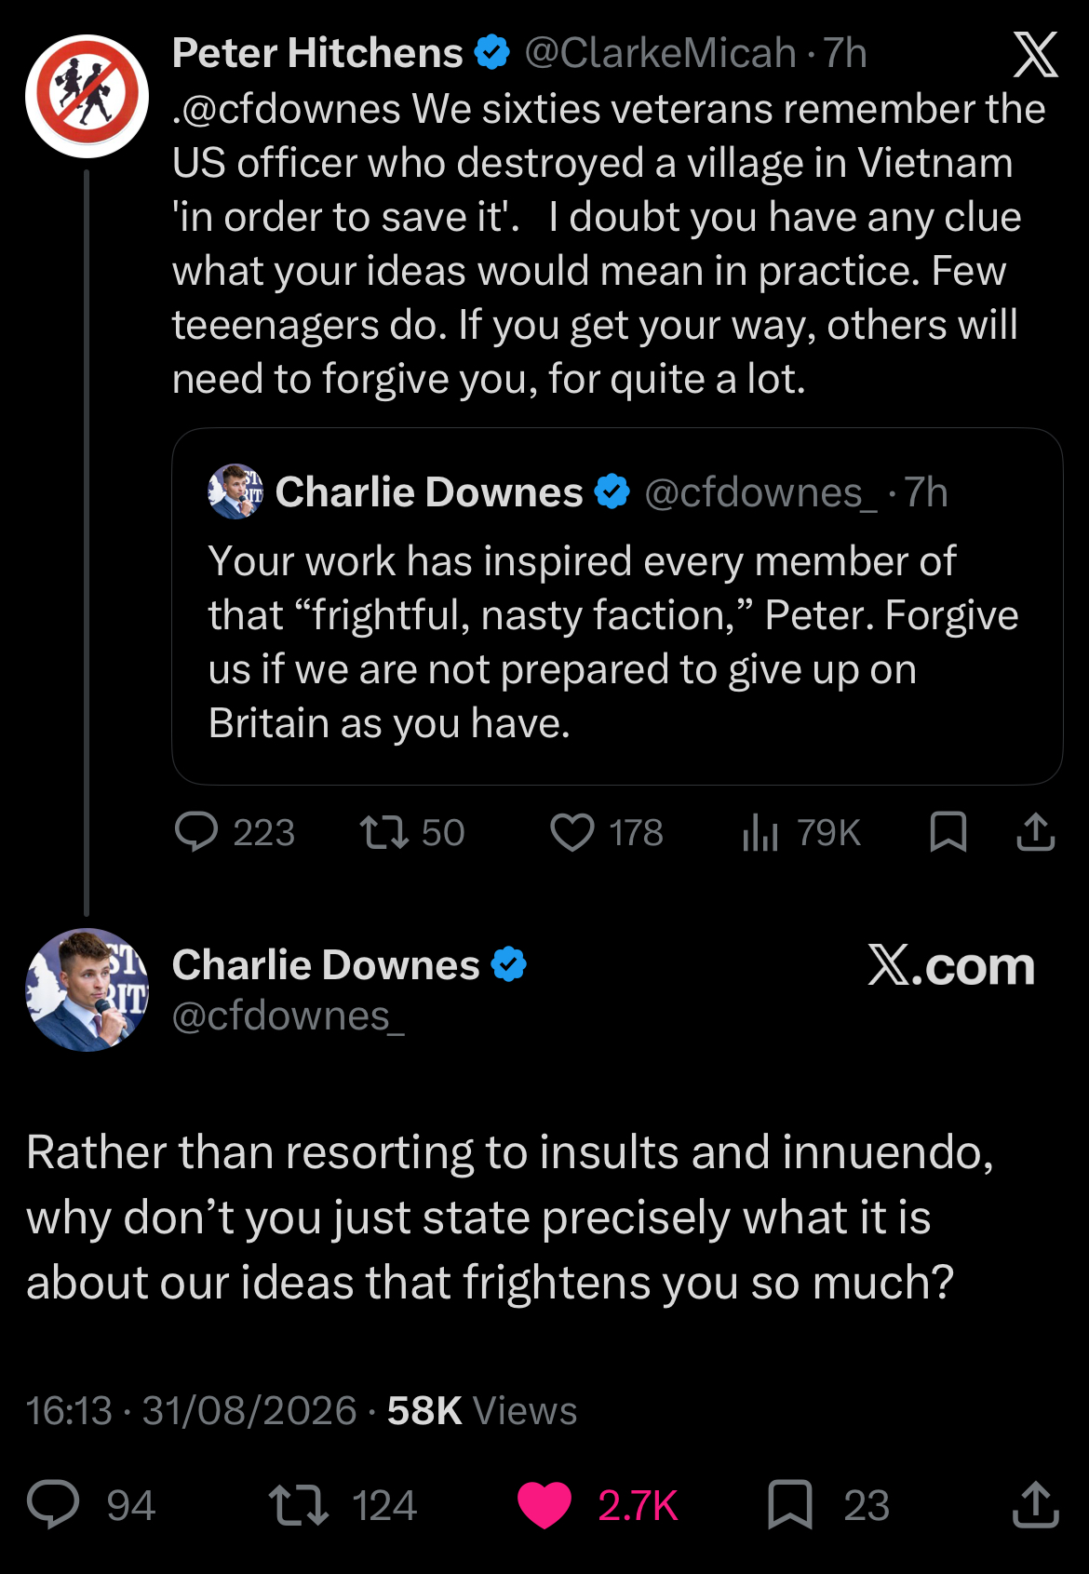Open the @ClarkeMicah handle link
Image resolution: width=1089 pixels, height=1574 pixels.
pos(661,54)
